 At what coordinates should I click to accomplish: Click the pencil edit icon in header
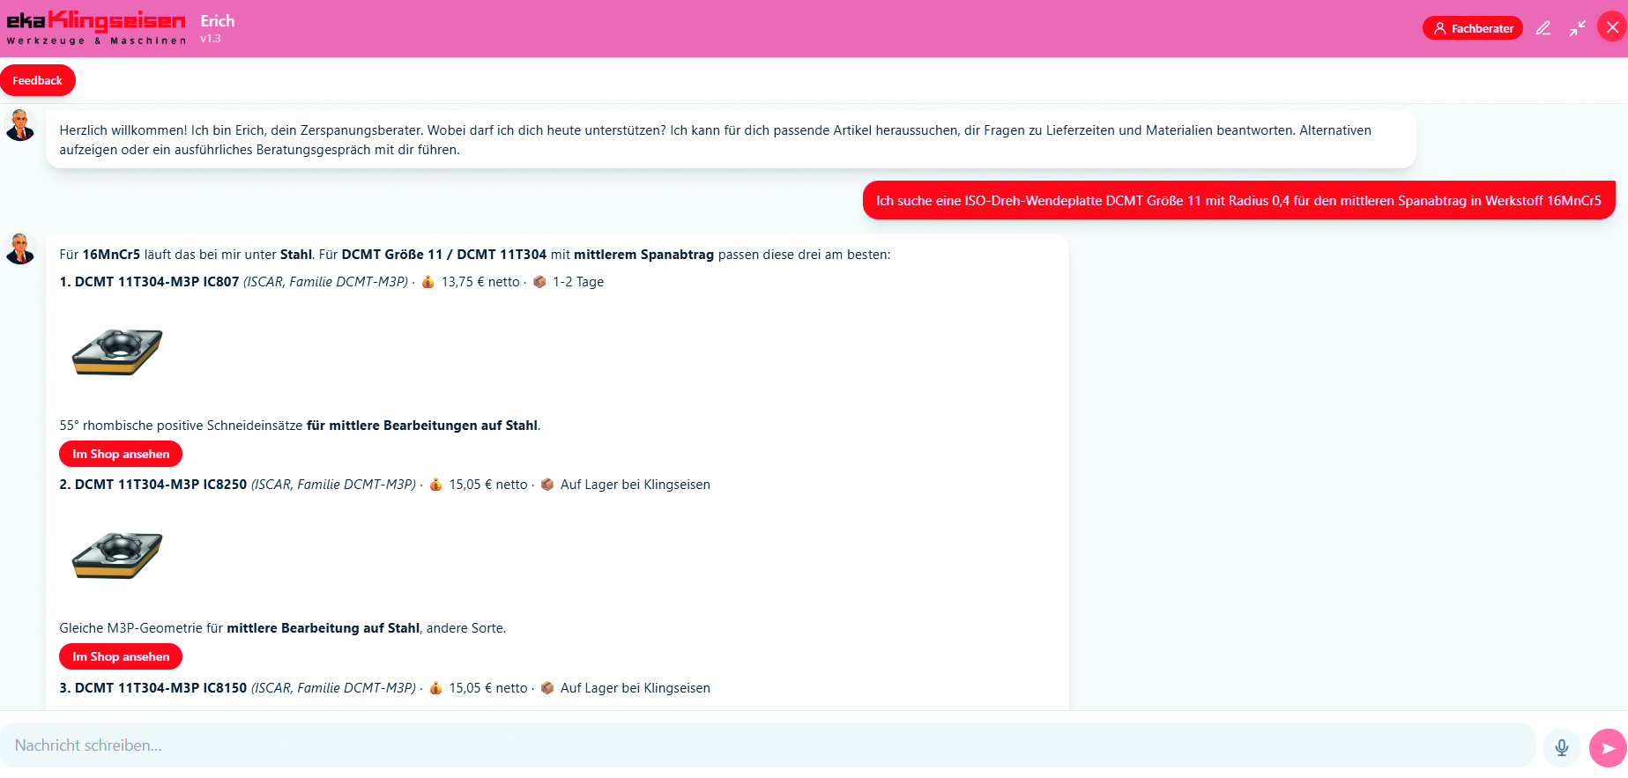click(x=1543, y=28)
